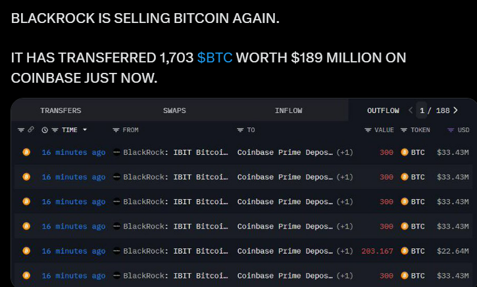Click the leftmost filter icon in header
Viewport: 477px width, 287px height.
point(21,130)
